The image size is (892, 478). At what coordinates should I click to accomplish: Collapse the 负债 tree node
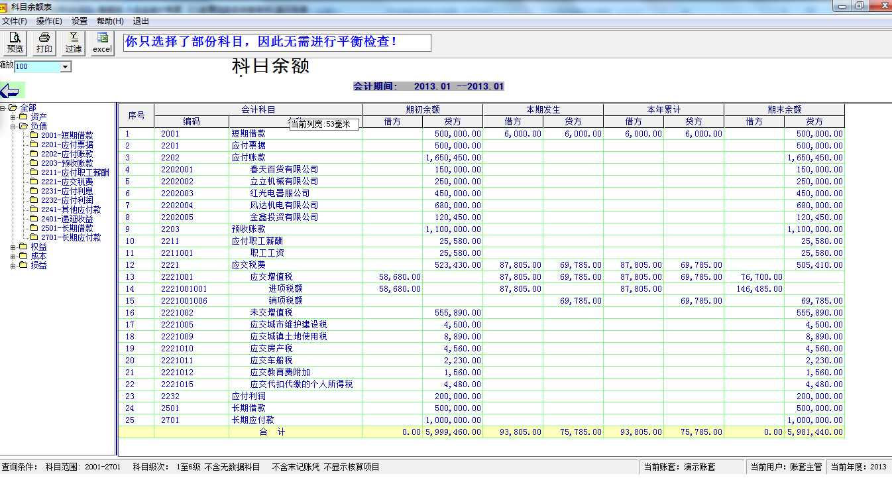tap(13, 126)
